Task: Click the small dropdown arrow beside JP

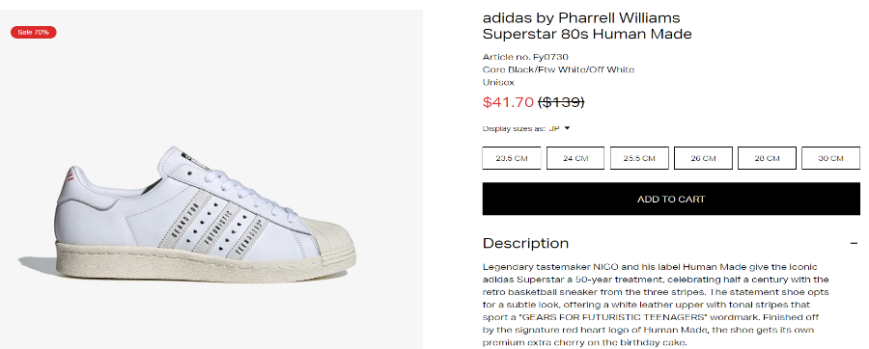Action: coord(567,128)
